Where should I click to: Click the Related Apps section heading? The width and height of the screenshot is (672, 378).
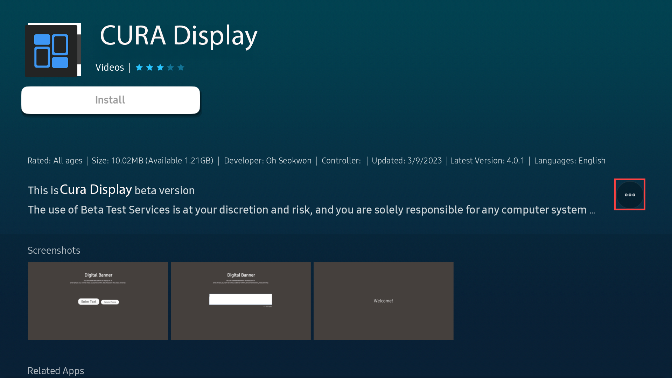coord(56,371)
